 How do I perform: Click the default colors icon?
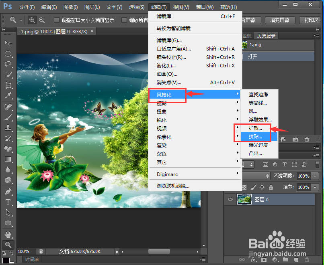tap(4, 253)
